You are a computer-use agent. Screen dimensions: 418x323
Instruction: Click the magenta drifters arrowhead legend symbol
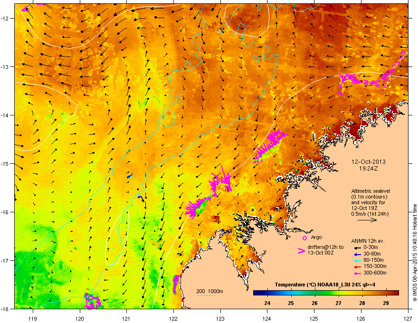click(x=301, y=250)
